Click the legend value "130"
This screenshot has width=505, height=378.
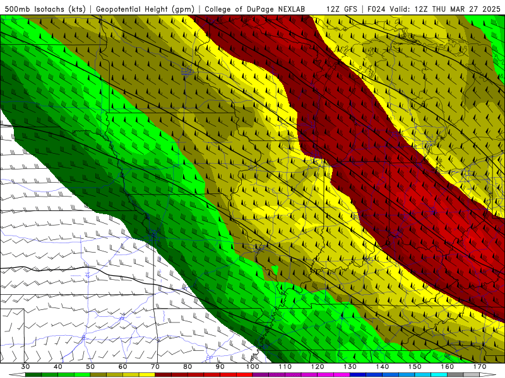(350, 367)
